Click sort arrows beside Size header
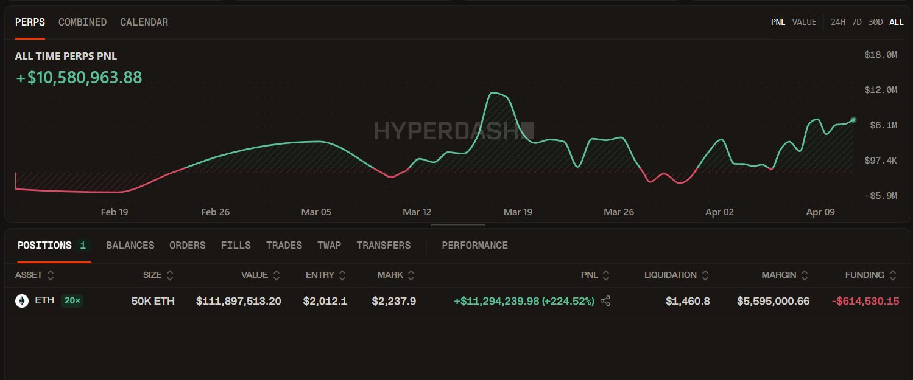The width and height of the screenshot is (913, 380). (x=170, y=275)
